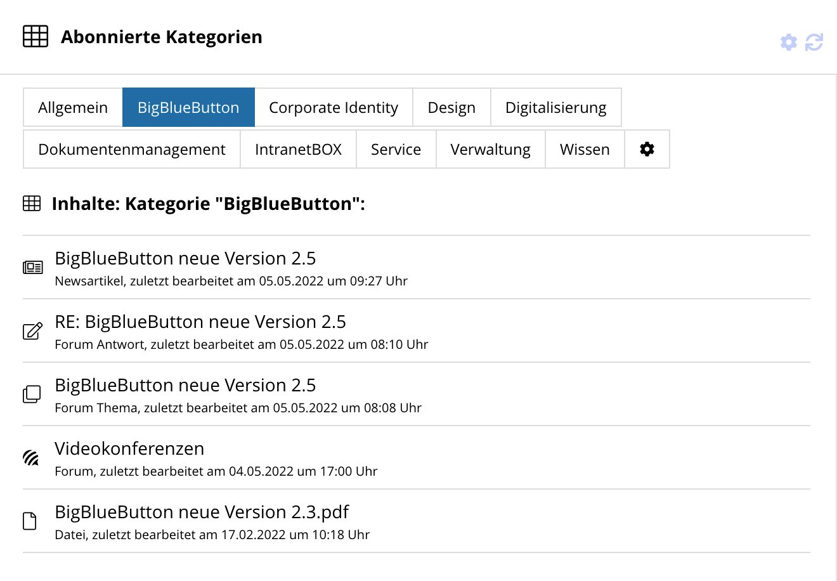
Task: Click grid icon next to Inhalte heading
Action: tap(32, 204)
